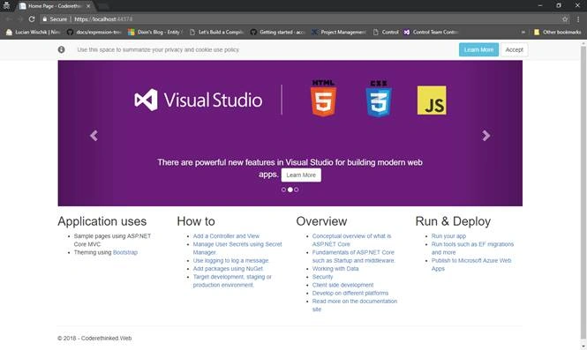Image resolution: width=587 pixels, height=350 pixels.
Task: Open the Run your app link
Action: [448, 236]
